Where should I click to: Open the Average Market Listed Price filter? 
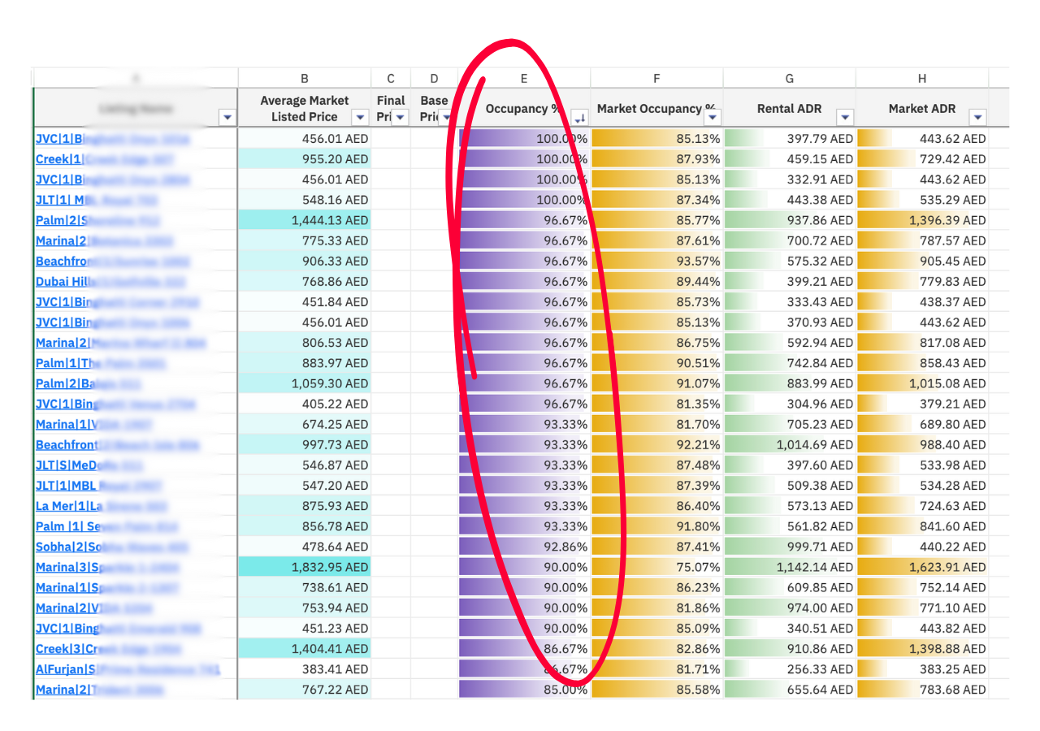click(x=361, y=118)
